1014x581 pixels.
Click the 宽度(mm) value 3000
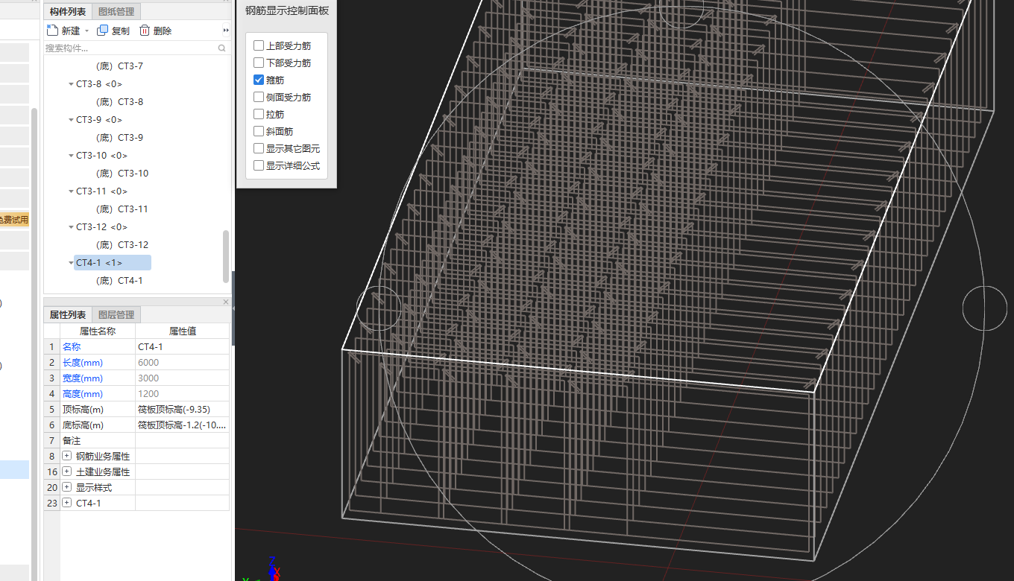182,378
